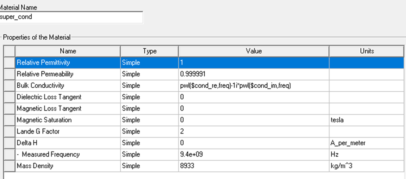Open Type dropdown for Relative Permittivity
406x179 pixels.
[x=149, y=62]
